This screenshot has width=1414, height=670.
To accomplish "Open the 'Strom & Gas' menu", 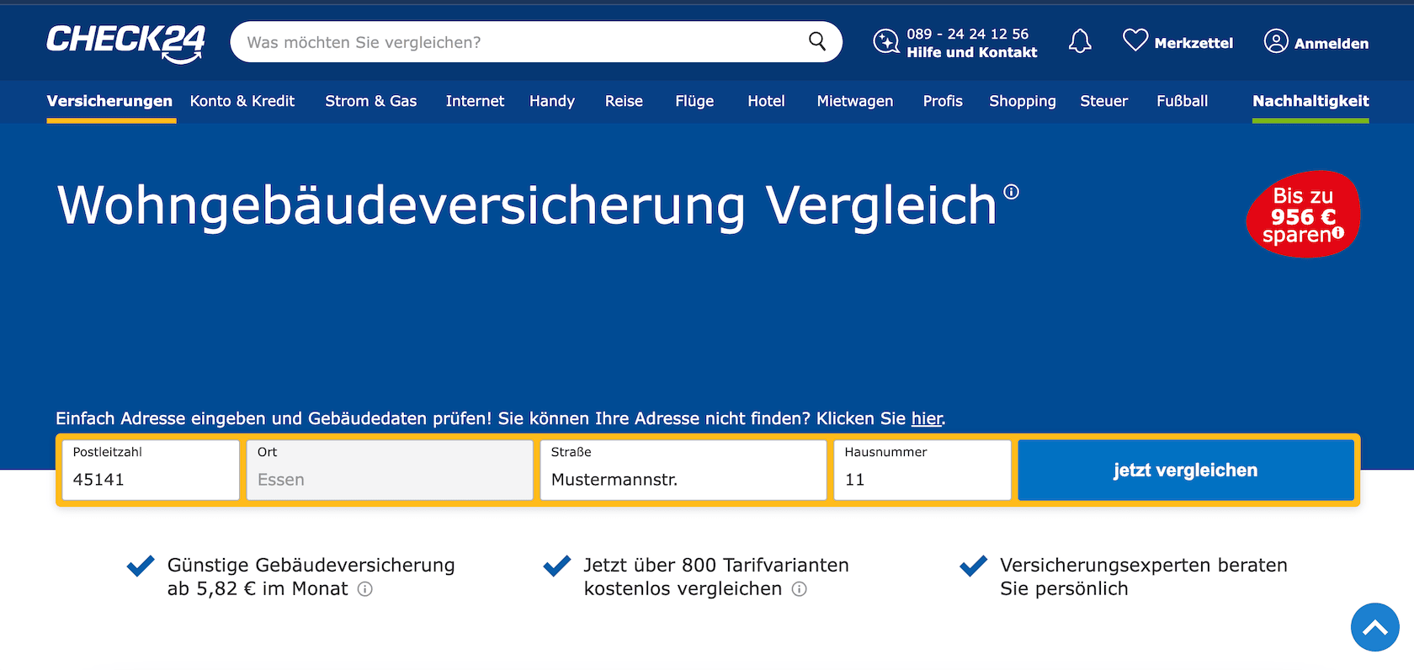I will coord(371,101).
